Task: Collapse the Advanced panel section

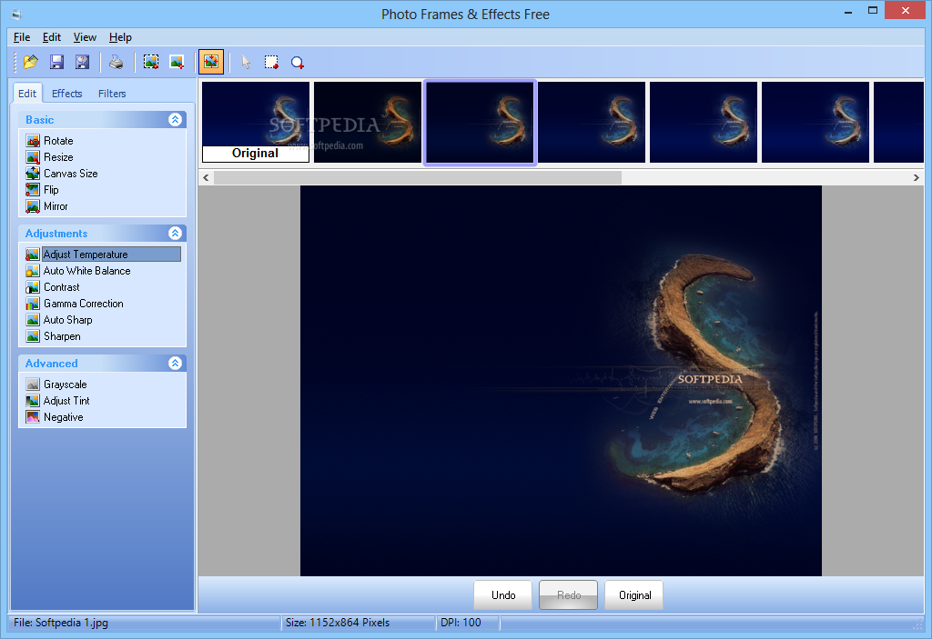Action: [x=175, y=363]
